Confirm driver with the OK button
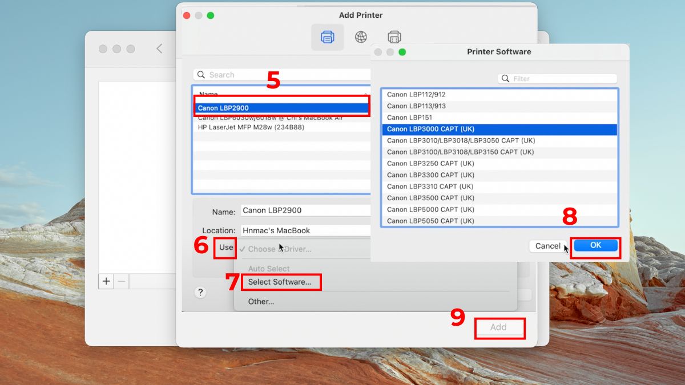 595,245
